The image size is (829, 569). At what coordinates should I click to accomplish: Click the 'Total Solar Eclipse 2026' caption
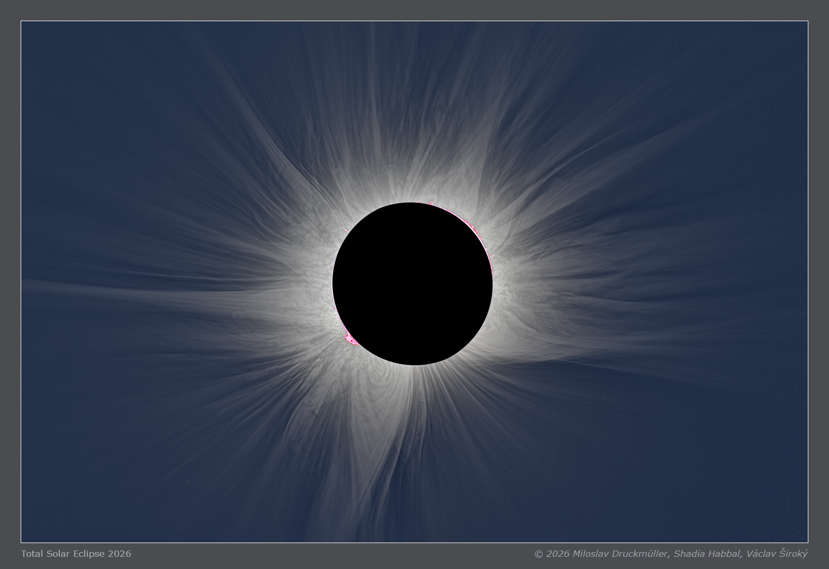(76, 554)
